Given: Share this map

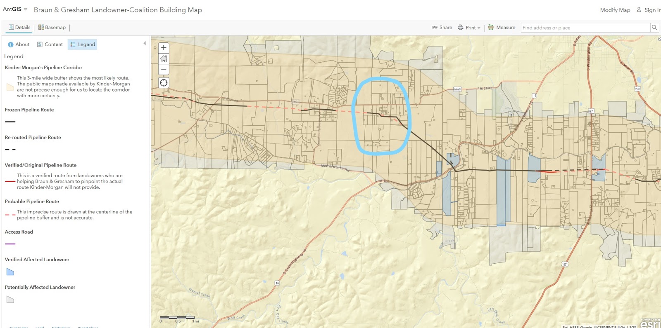Looking at the screenshot, I should pos(442,28).
